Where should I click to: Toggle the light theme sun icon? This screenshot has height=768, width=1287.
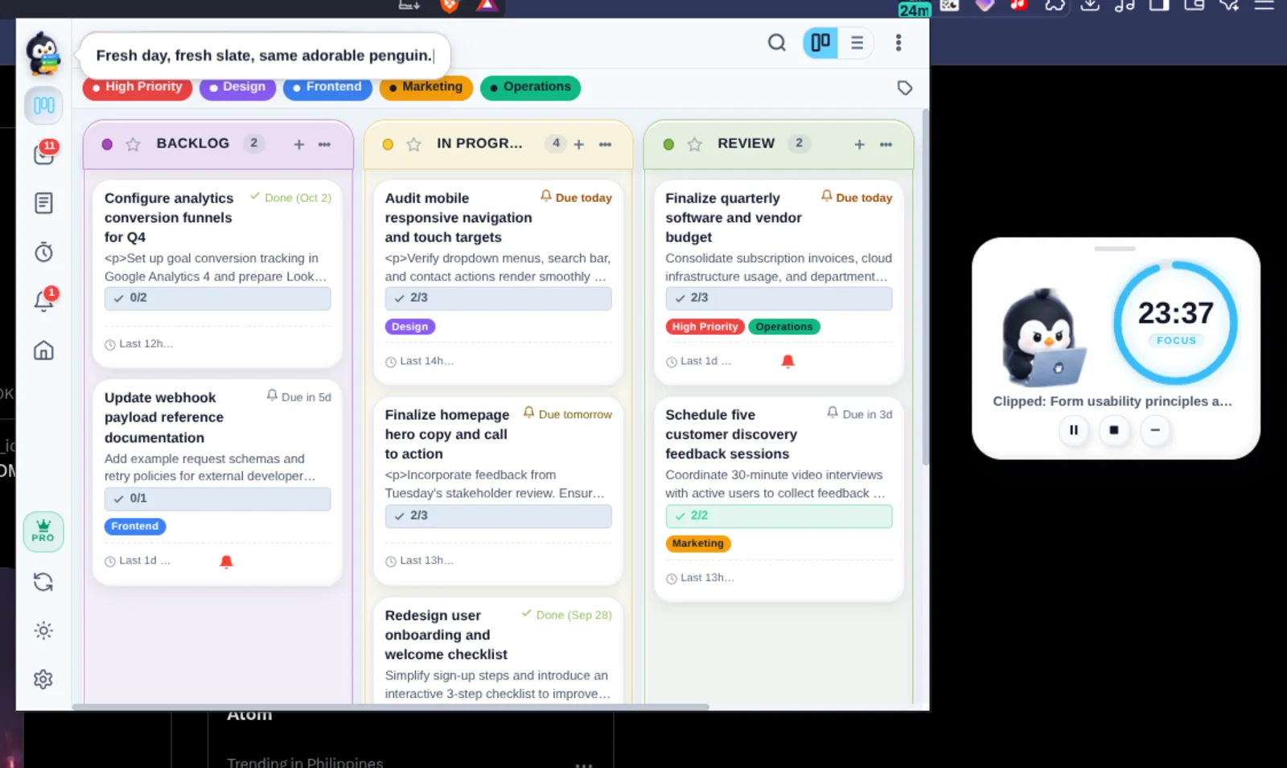tap(43, 630)
